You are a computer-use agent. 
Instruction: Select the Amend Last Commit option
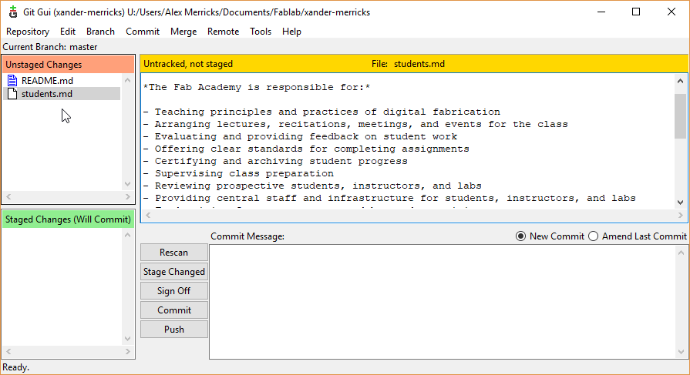[593, 236]
